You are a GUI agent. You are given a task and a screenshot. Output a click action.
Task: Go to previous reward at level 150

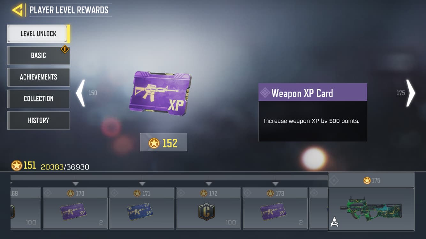pos(80,93)
